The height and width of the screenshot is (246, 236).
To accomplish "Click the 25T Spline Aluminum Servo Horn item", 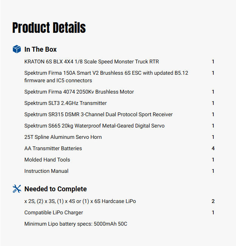I will (x=63, y=137).
